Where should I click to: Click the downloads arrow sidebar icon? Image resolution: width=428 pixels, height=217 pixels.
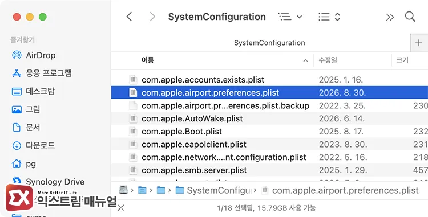(x=17, y=146)
